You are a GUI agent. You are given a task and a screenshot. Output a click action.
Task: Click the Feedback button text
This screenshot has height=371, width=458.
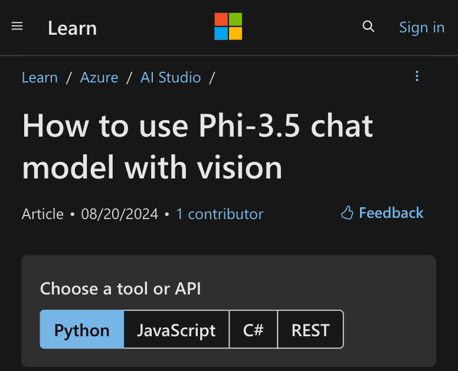[391, 213]
